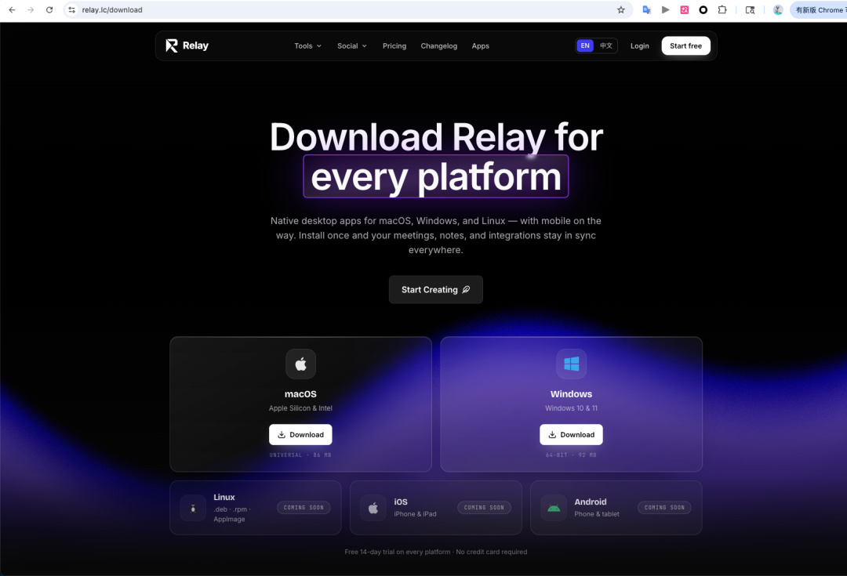Click the iOS Apple icon
The height and width of the screenshot is (576, 847).
373,508
